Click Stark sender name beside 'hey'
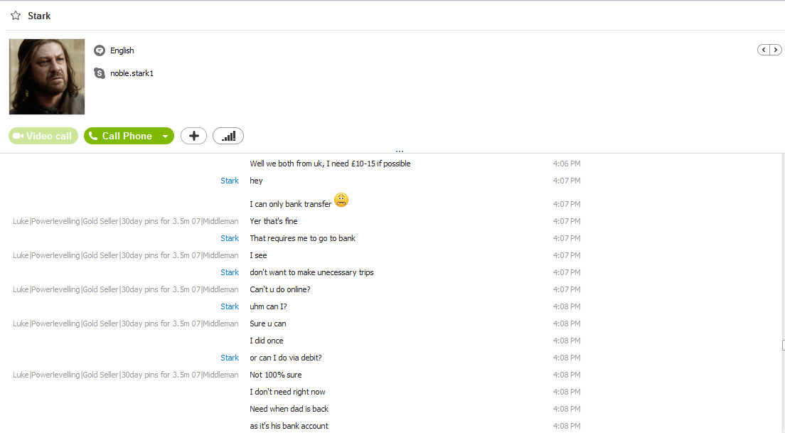 (230, 181)
